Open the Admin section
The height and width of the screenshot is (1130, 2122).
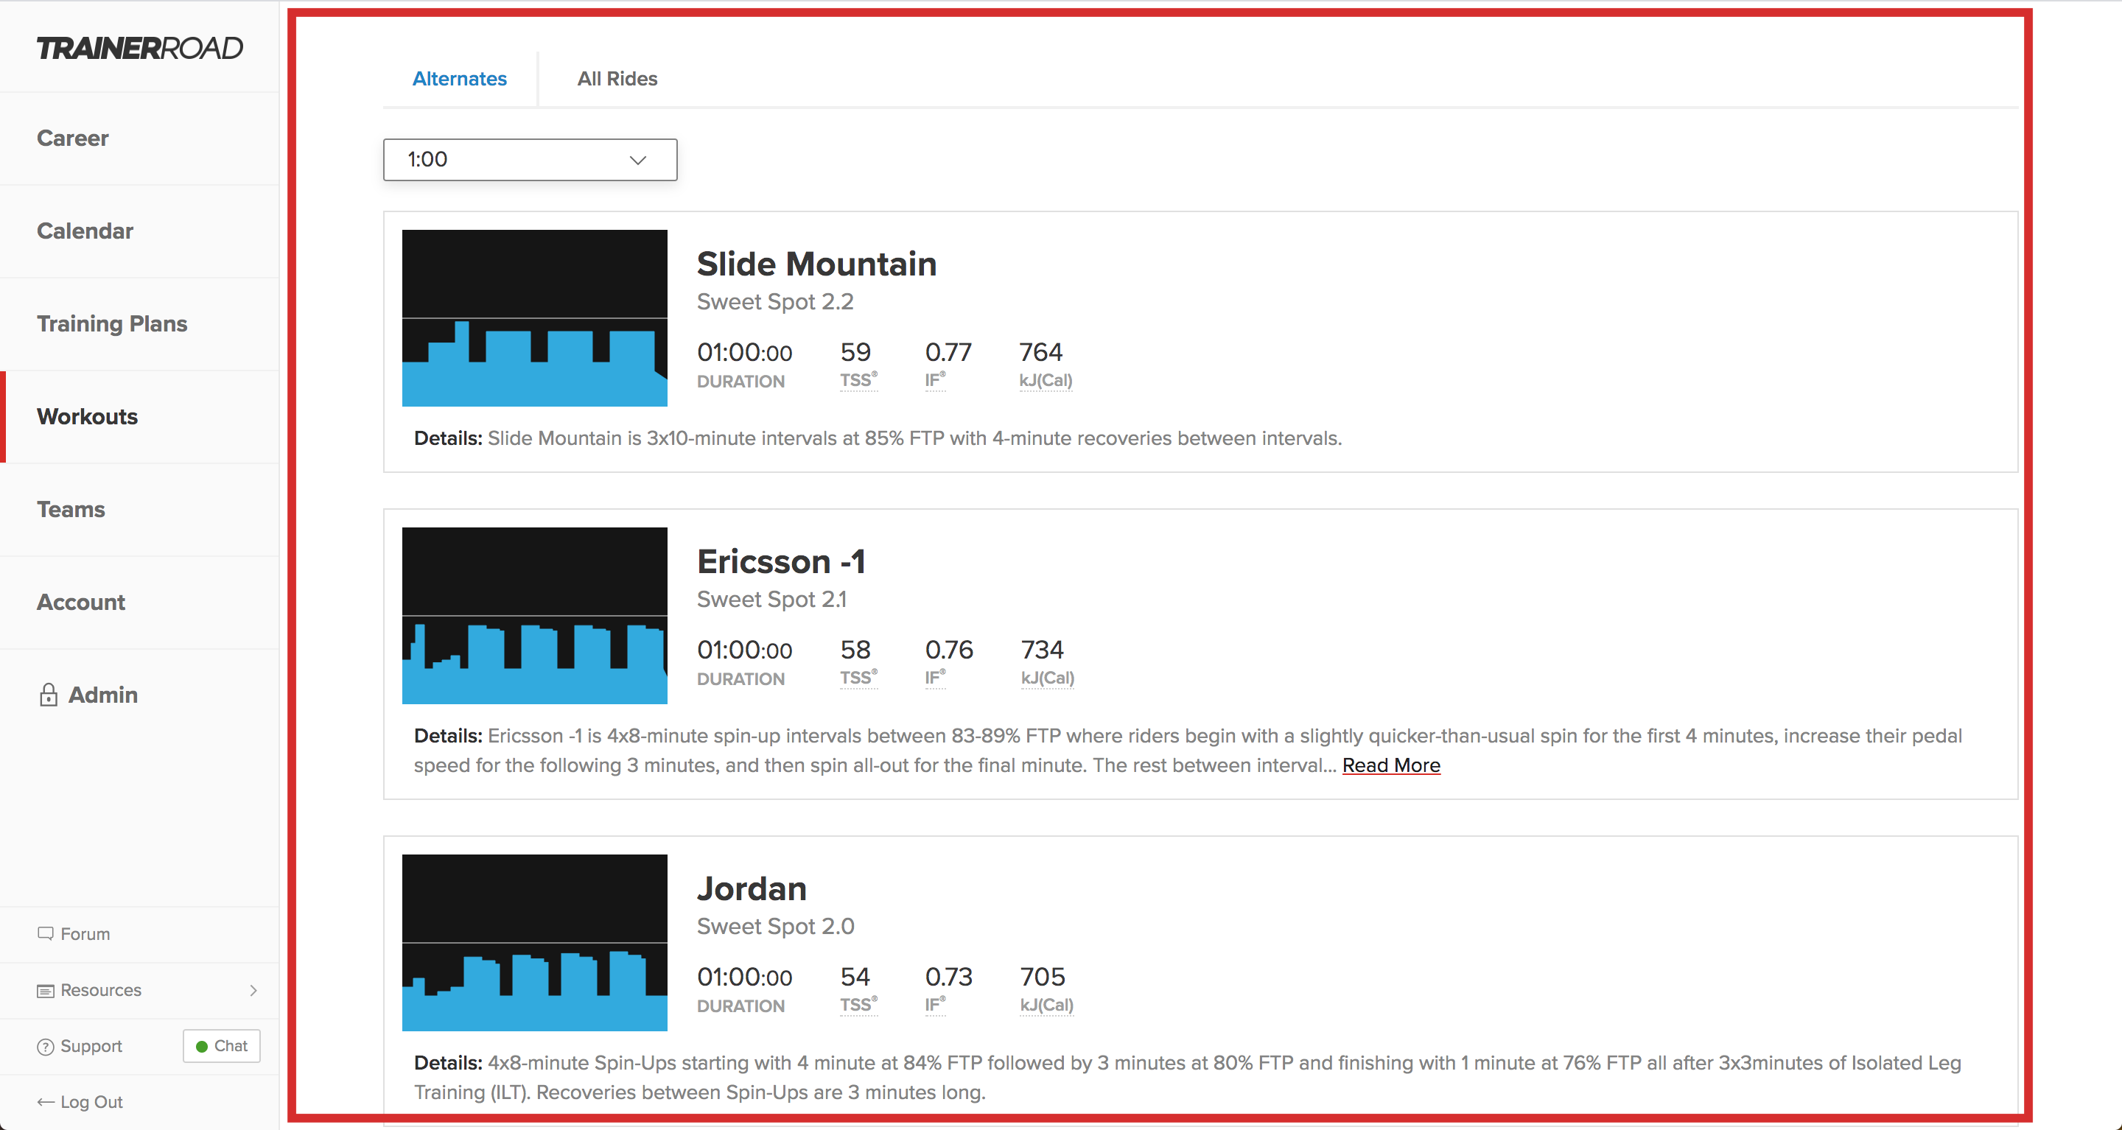(103, 695)
